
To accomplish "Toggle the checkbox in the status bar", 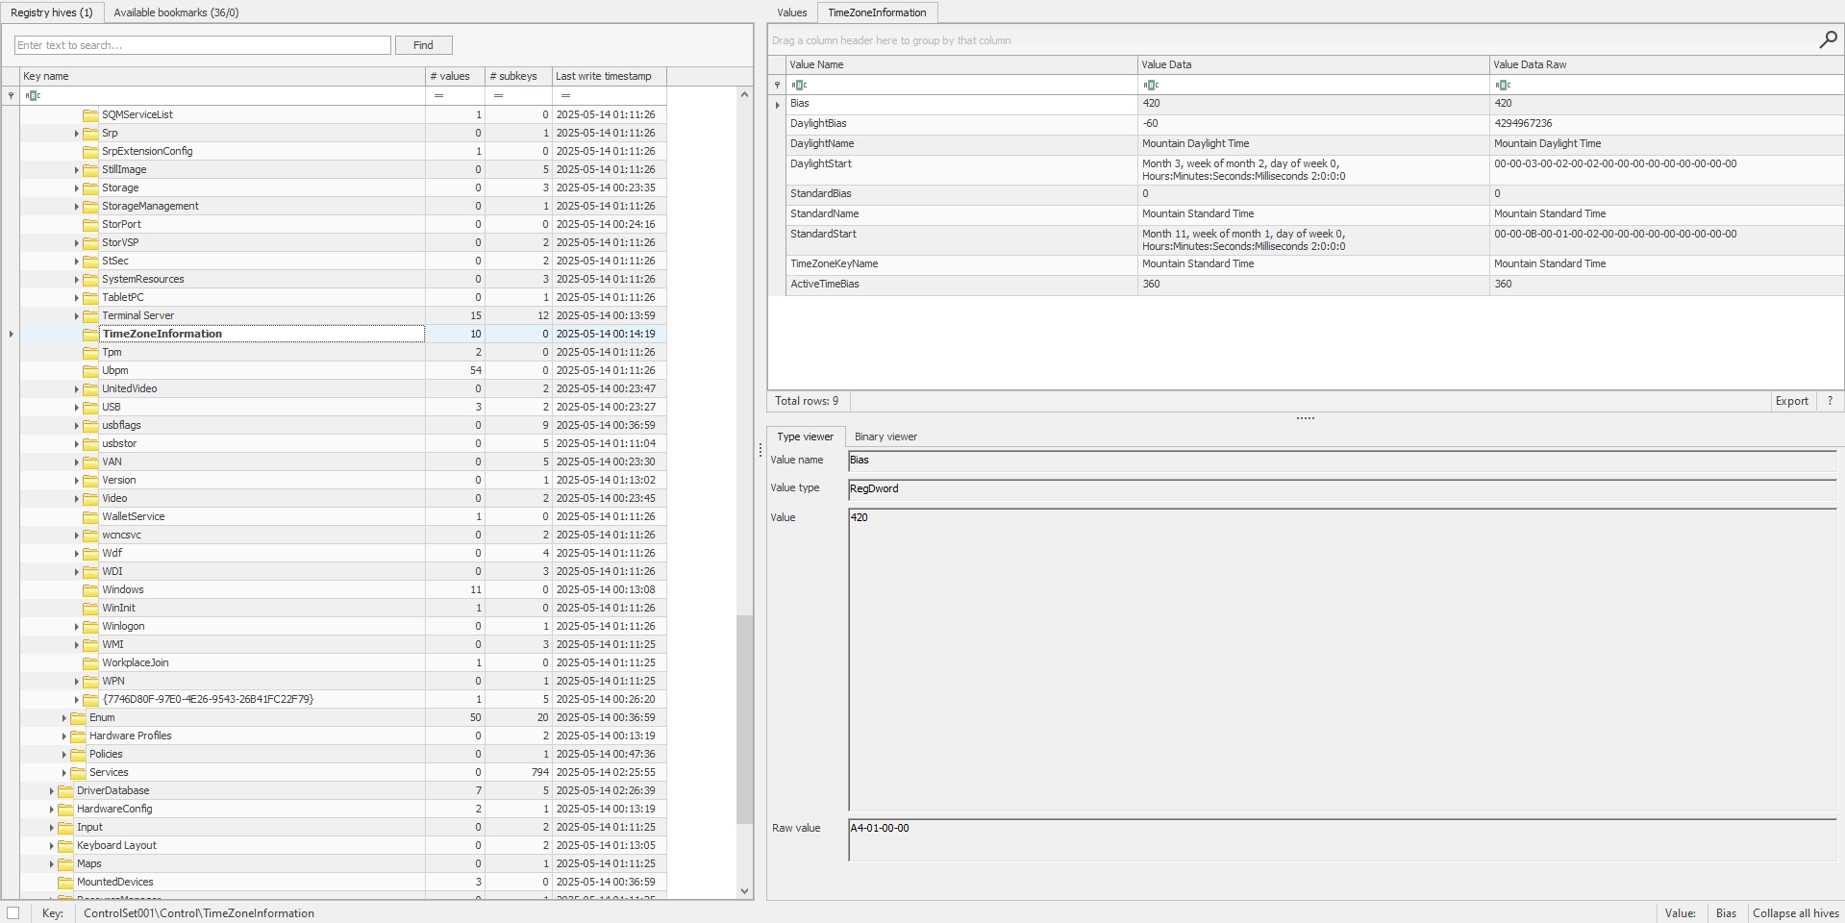I will [x=13, y=913].
